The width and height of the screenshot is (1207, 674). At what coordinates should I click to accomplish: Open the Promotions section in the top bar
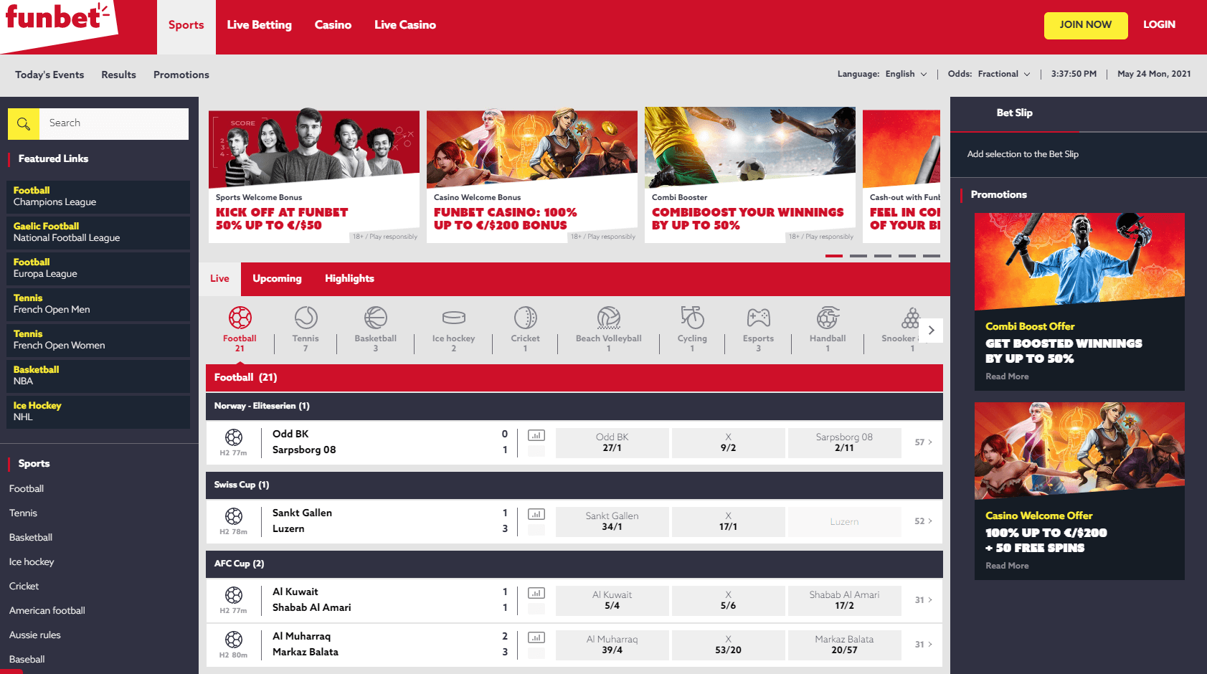(181, 75)
